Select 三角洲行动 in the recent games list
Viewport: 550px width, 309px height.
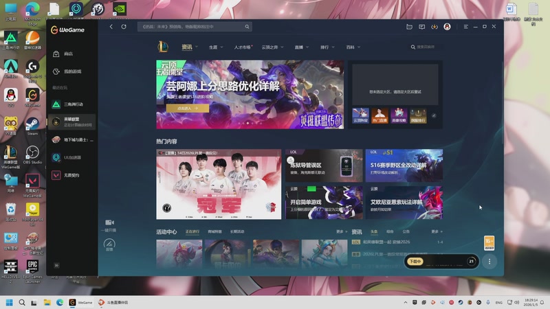[x=71, y=104]
